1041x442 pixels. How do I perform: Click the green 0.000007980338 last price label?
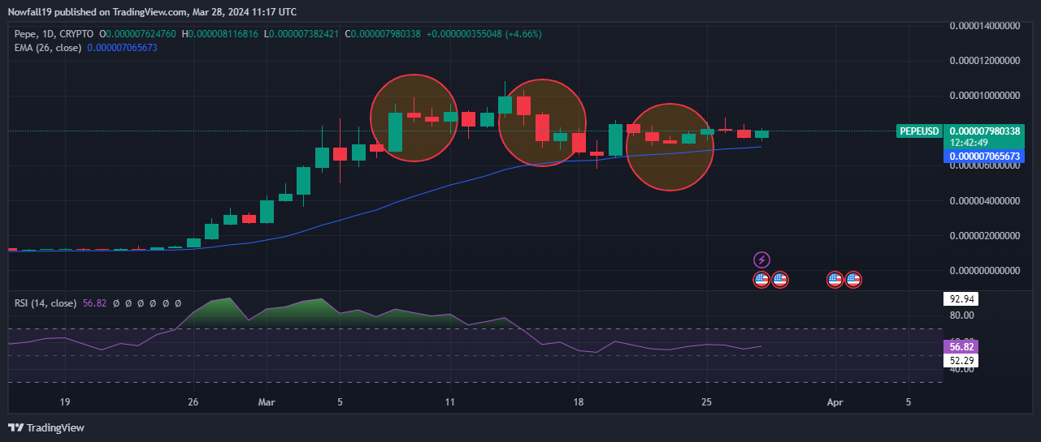coord(984,131)
